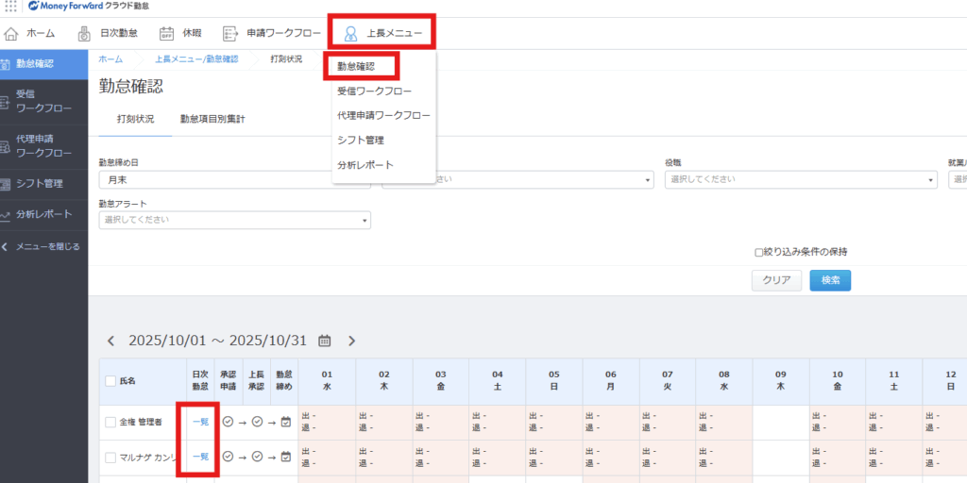Screen dimensions: 967x483
Task: Open the 申請ワークフロー icon in top navigation
Action: 229,34
